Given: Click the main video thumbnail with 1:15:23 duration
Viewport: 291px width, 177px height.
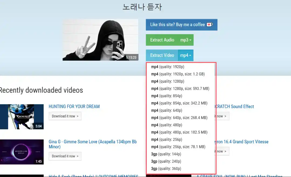Looking at the screenshot, I should [100, 40].
